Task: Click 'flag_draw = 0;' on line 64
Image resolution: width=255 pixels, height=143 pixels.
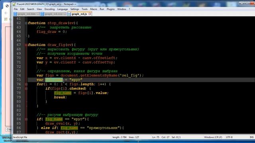Action: [x=52, y=32]
